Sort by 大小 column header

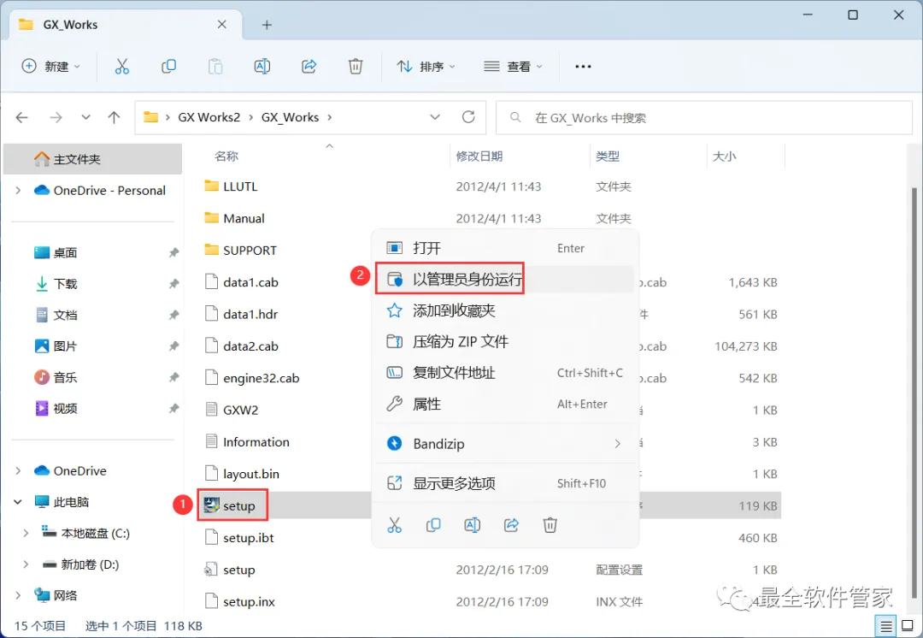724,157
